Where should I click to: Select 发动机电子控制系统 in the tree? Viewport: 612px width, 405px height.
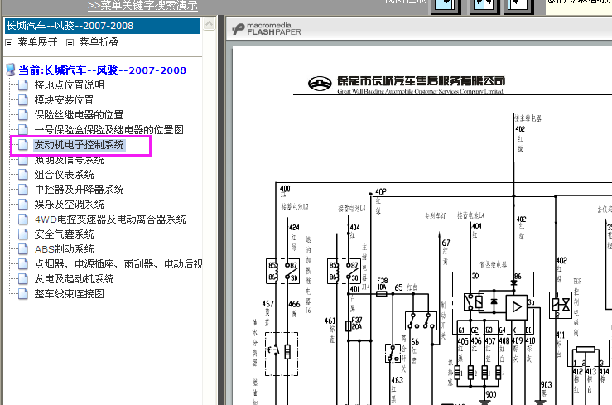pyautogui.click(x=79, y=145)
